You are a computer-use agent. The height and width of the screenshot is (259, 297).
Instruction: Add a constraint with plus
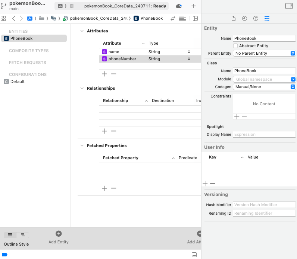[237, 116]
